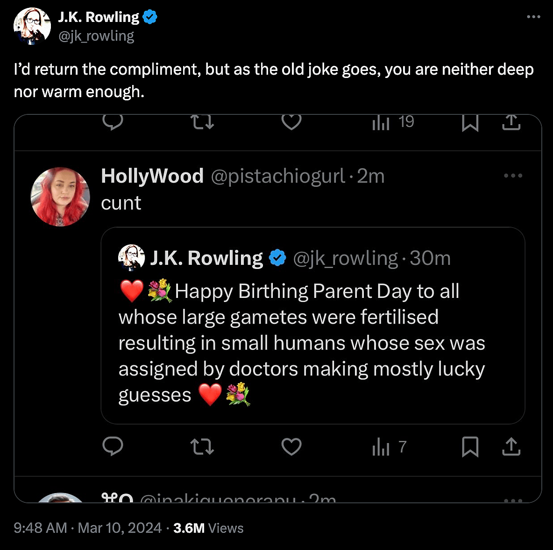
Task: Open more options on J.K. Rowling's tweet
Action: [x=533, y=16]
